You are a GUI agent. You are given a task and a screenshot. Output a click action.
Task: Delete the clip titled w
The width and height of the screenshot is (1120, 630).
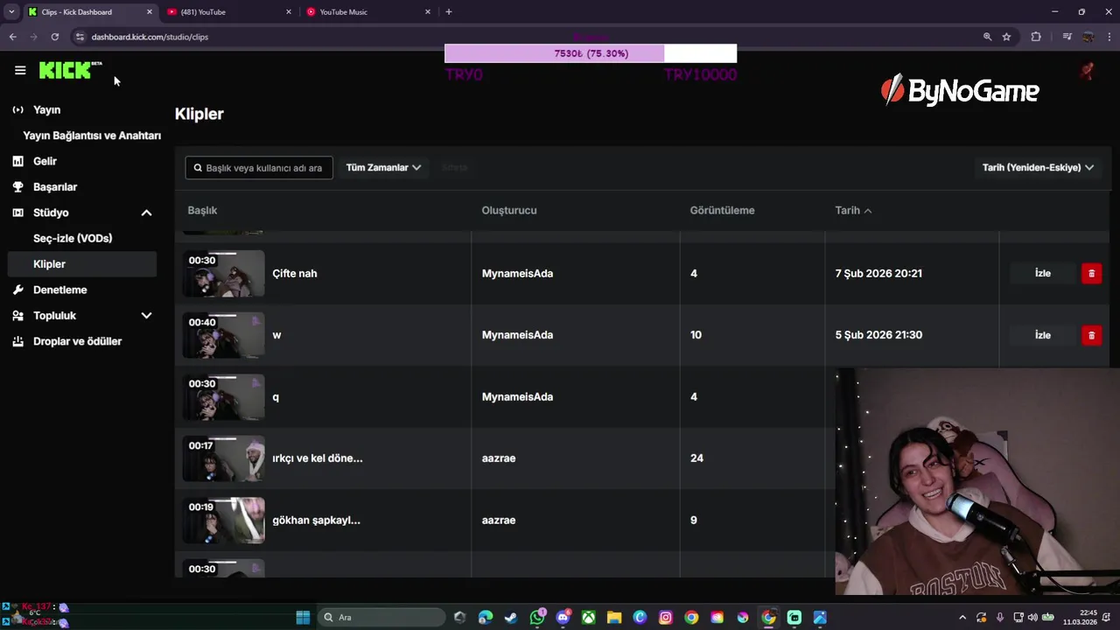click(1091, 335)
